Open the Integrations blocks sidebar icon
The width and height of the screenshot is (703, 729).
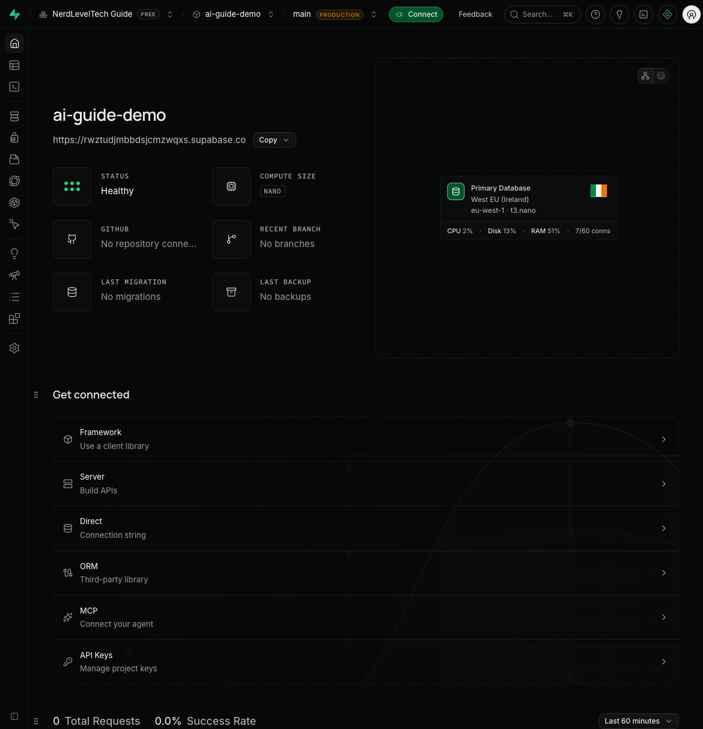click(14, 319)
